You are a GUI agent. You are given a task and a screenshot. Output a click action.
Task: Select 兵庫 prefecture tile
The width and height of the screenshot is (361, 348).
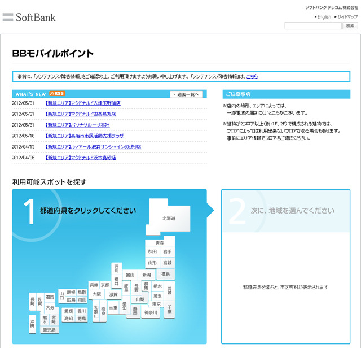click(94, 285)
